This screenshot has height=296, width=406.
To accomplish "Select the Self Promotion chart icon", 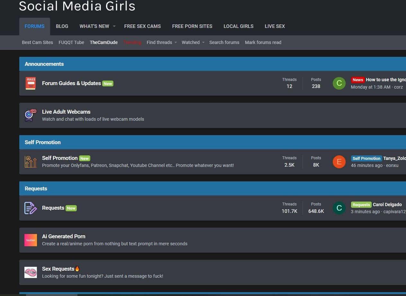I will tap(31, 161).
